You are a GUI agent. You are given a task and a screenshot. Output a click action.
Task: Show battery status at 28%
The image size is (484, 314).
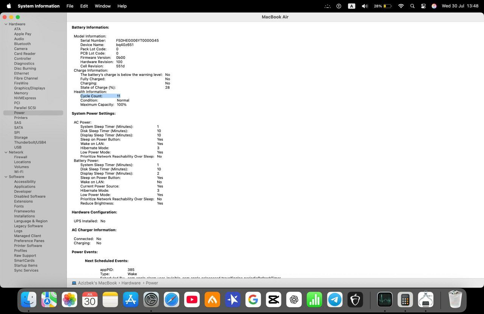pyautogui.click(x=382, y=6)
